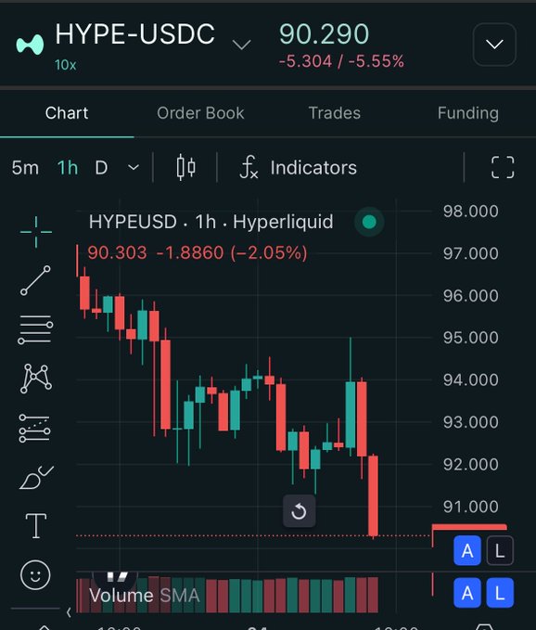
Task: Toggle auto scale on price pane
Action: [467, 551]
